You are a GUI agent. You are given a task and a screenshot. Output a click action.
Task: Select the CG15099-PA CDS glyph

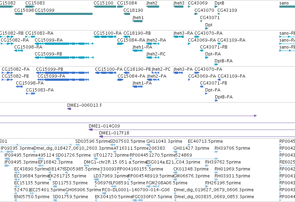63,80
